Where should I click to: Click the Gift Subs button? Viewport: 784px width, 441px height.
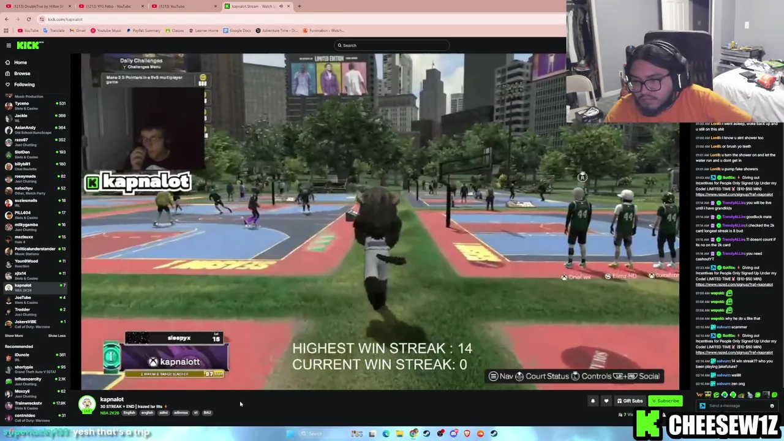click(630, 401)
